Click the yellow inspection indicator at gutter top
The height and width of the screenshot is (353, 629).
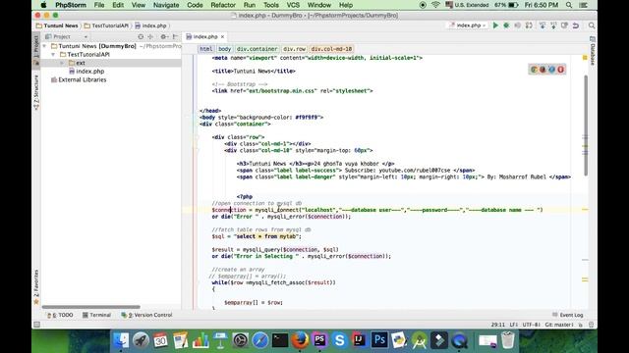(585, 58)
